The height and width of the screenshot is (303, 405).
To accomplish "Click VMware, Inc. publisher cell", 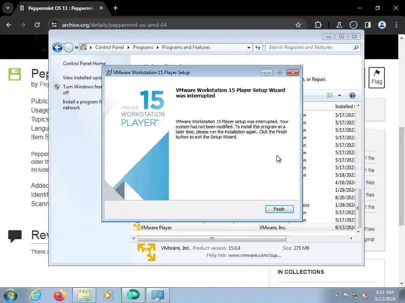I will pyautogui.click(x=273, y=228).
